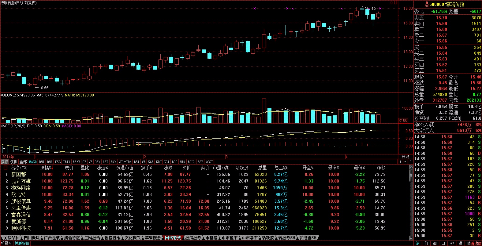Click the 值 value view button

coord(469,243)
